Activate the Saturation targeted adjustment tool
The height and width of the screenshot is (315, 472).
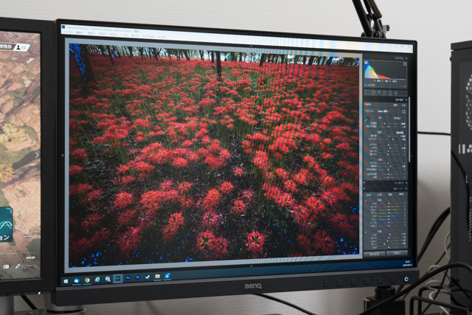click(366, 232)
